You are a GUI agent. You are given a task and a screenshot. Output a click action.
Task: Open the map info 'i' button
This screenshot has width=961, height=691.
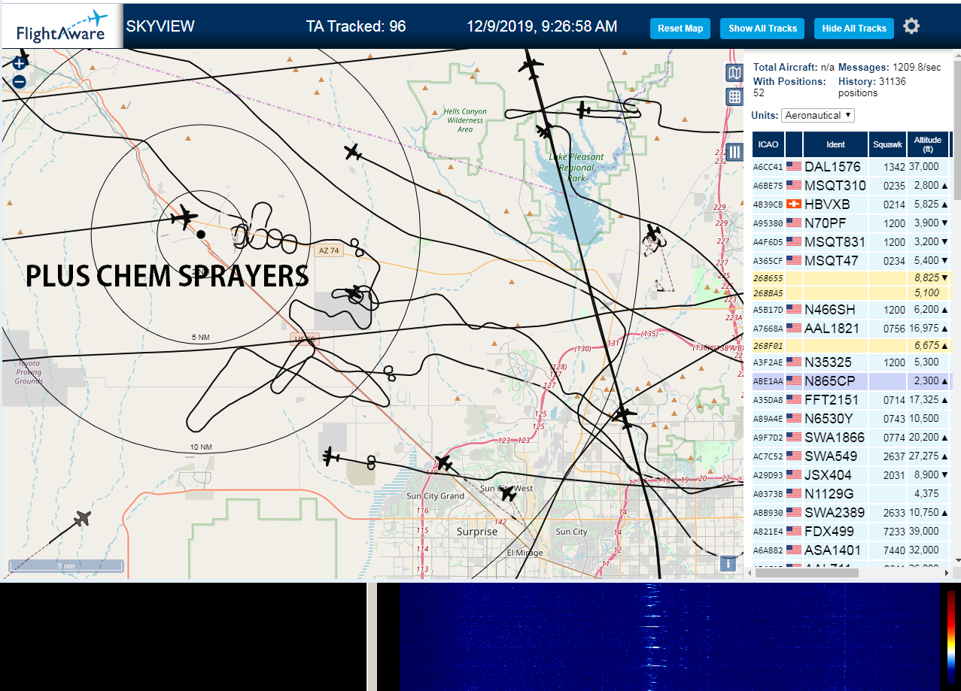(x=728, y=563)
